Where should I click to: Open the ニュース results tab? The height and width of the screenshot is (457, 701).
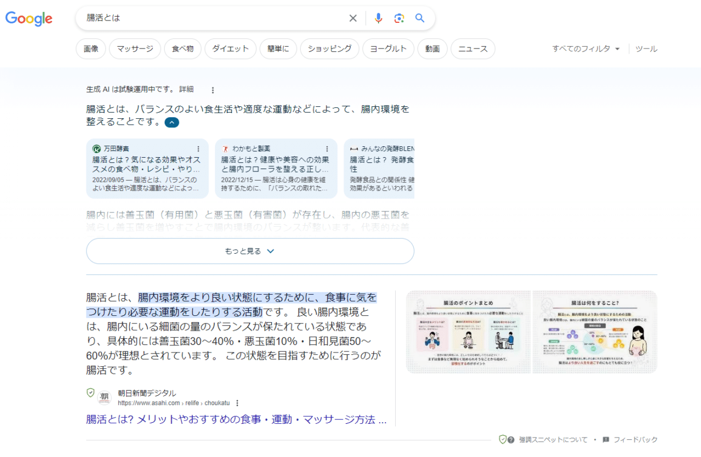(473, 49)
